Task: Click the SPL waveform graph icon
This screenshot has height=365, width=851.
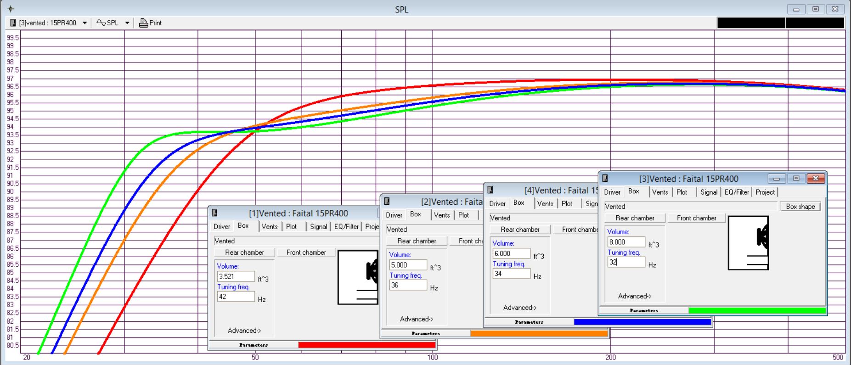Action: 101,22
